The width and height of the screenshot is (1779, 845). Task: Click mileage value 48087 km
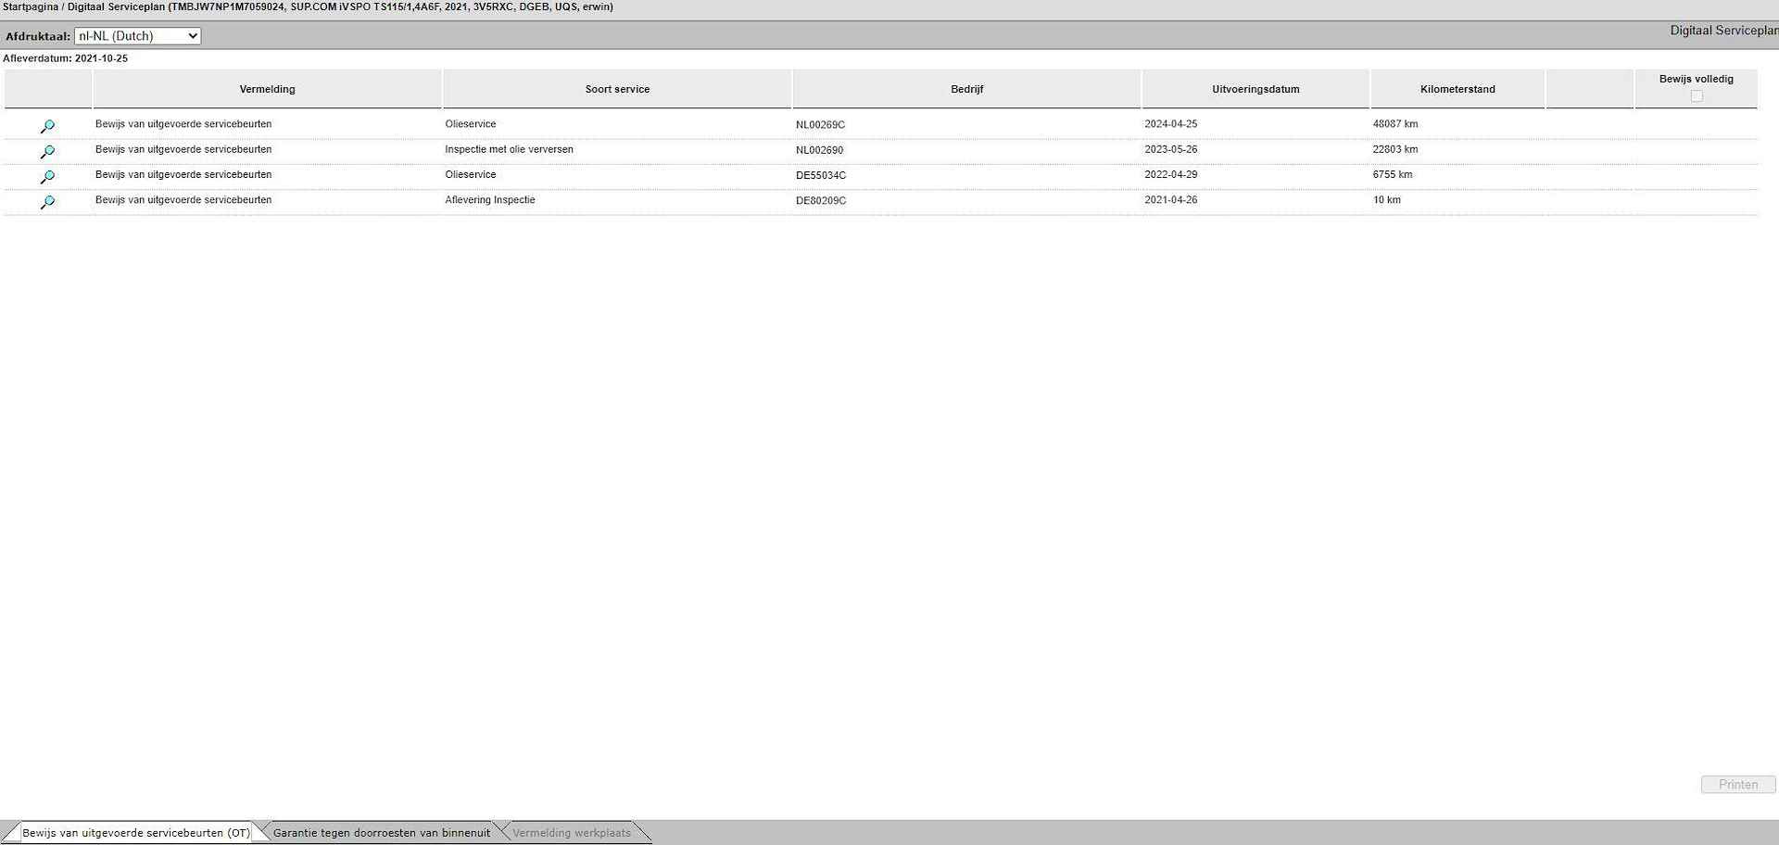point(1394,123)
